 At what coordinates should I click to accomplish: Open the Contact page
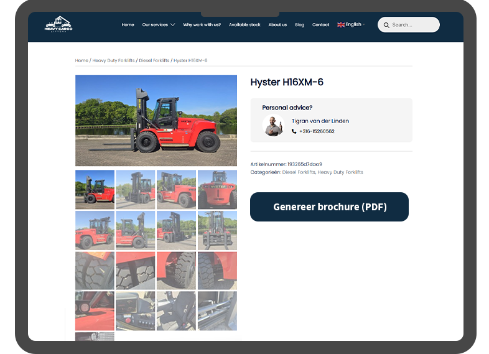(x=320, y=25)
